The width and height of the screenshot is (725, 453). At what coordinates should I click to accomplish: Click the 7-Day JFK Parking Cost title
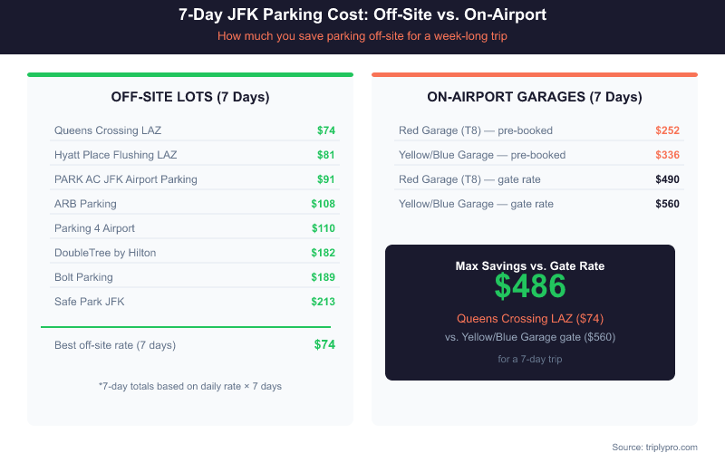pos(362,15)
